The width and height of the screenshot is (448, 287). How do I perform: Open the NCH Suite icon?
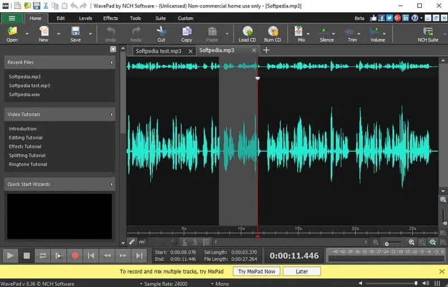click(428, 31)
